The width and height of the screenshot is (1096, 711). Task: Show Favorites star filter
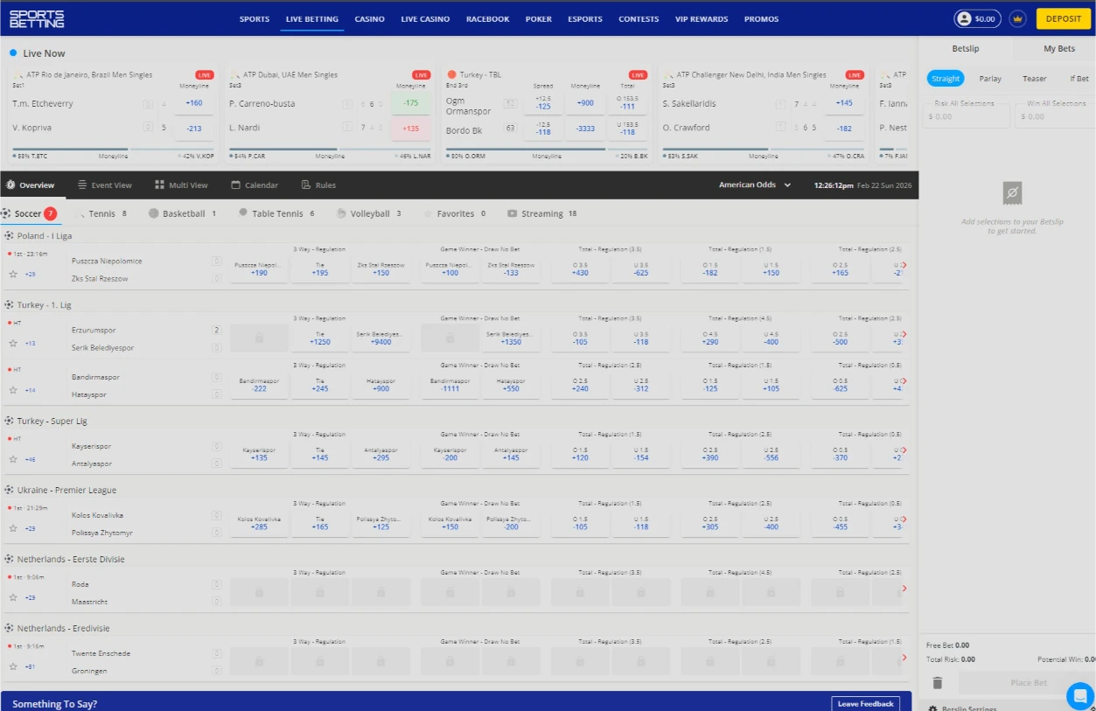click(x=429, y=213)
